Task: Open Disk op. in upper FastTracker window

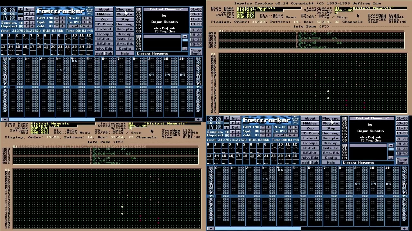Action: (x=125, y=34)
